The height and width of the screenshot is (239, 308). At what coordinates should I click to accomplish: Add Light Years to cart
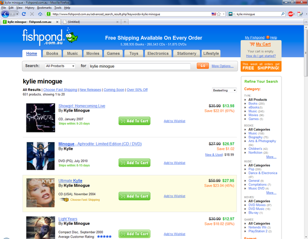(x=134, y=234)
